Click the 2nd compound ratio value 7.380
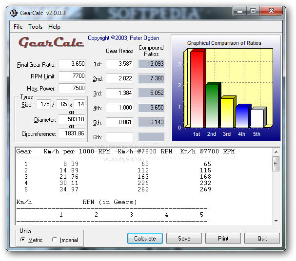 [151, 78]
